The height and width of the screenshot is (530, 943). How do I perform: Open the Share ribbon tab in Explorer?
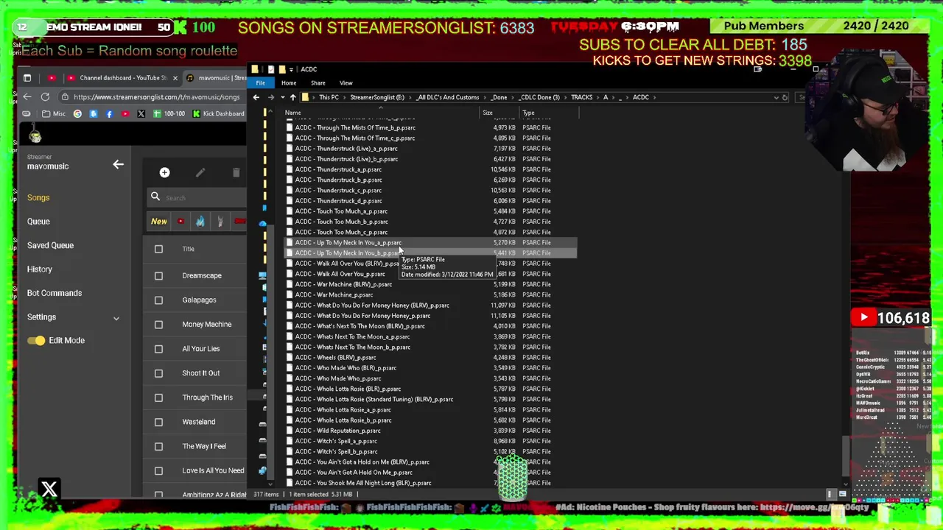pyautogui.click(x=318, y=82)
